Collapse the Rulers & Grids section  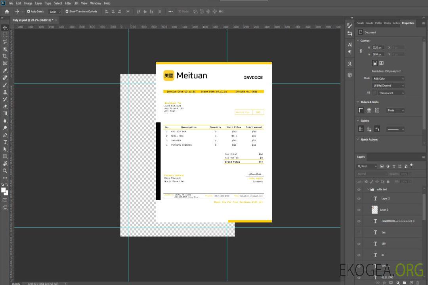[358, 102]
